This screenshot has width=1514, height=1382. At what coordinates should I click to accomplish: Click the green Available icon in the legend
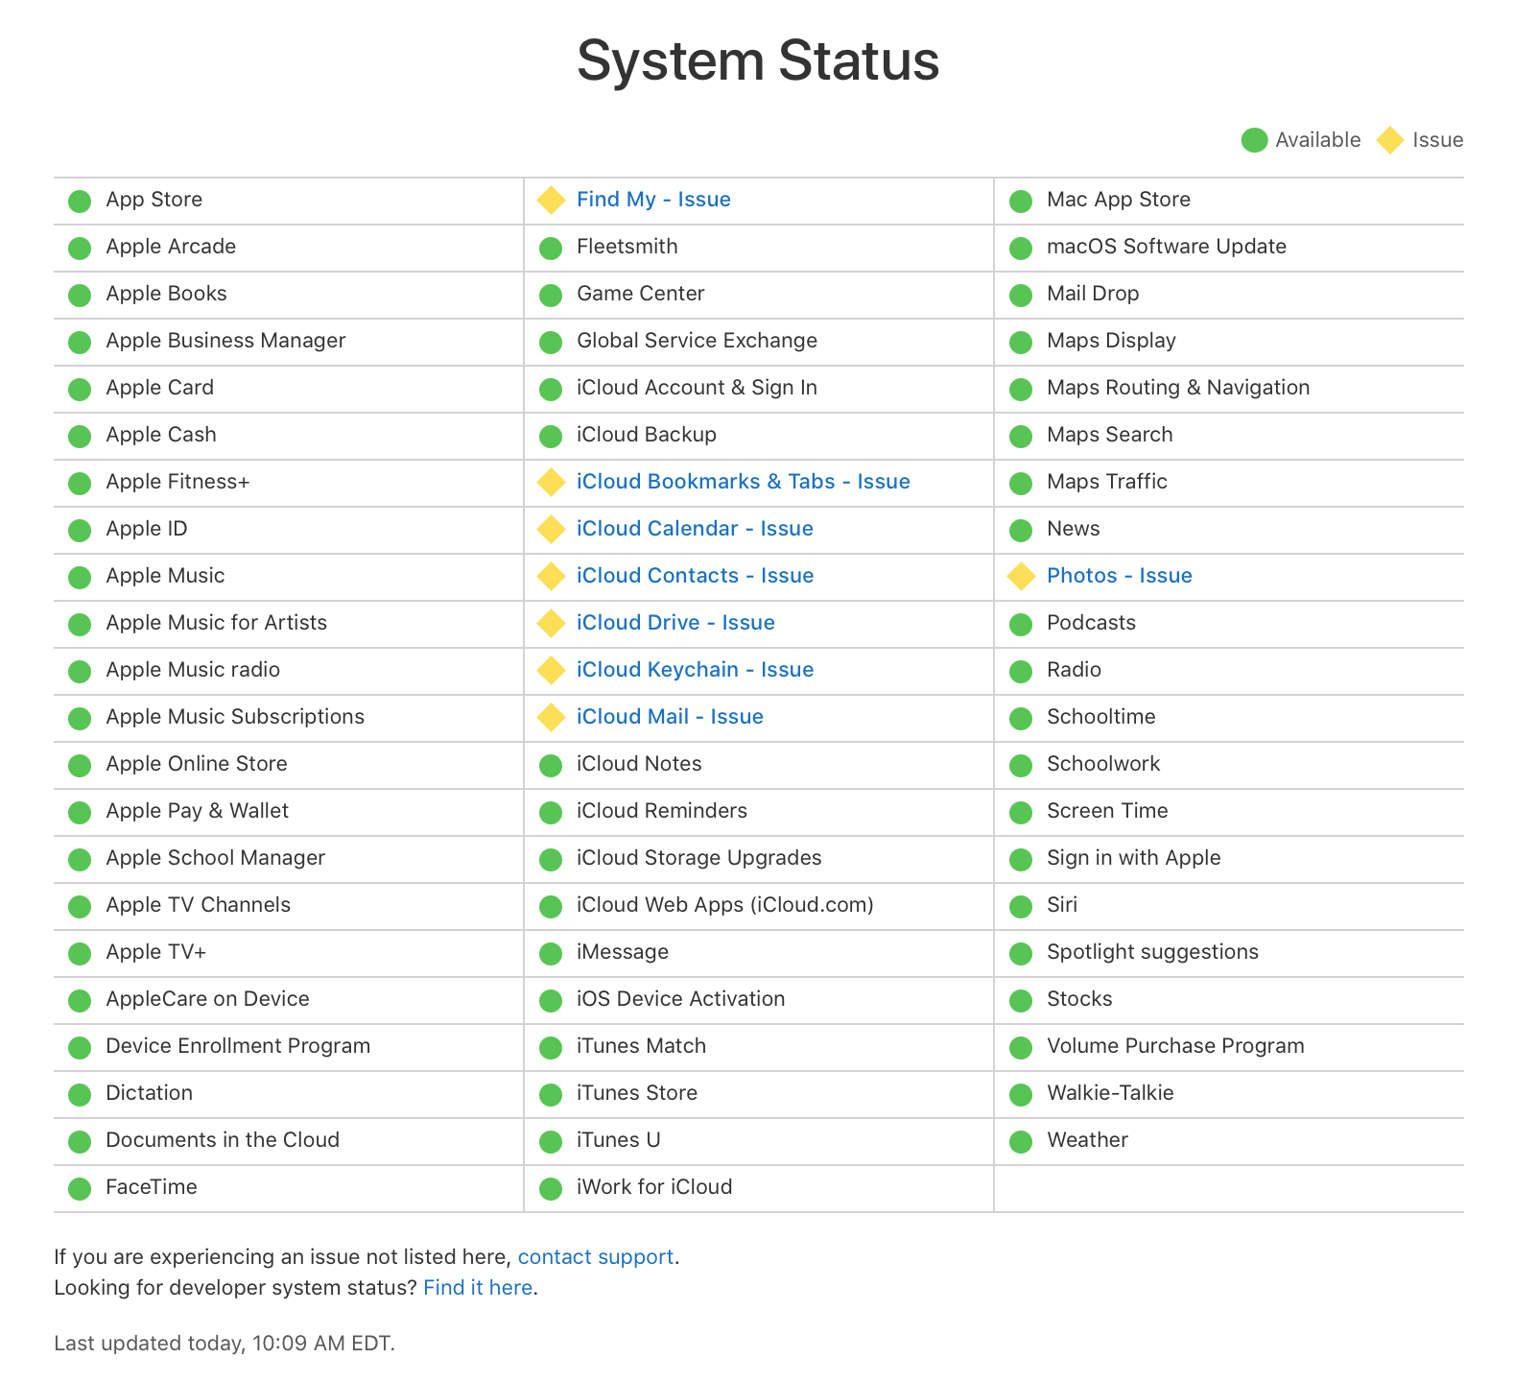[x=1254, y=140]
